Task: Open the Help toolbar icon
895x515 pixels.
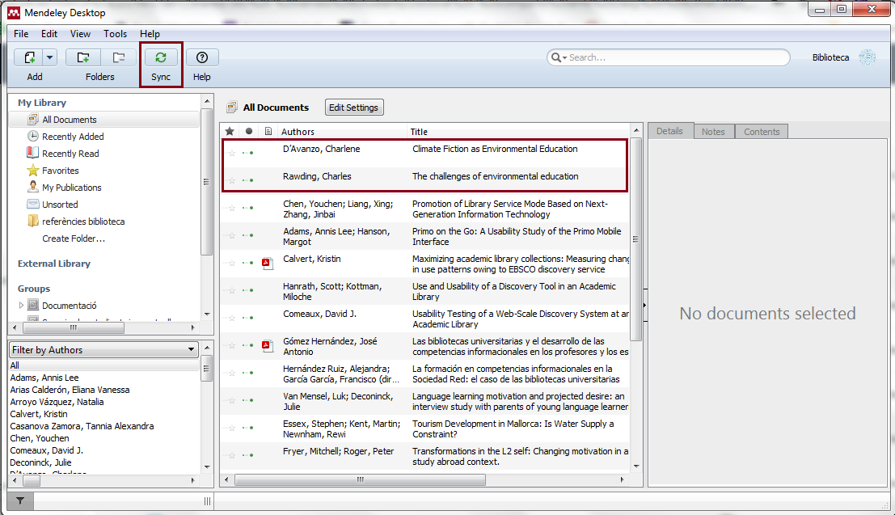Action: (x=202, y=57)
